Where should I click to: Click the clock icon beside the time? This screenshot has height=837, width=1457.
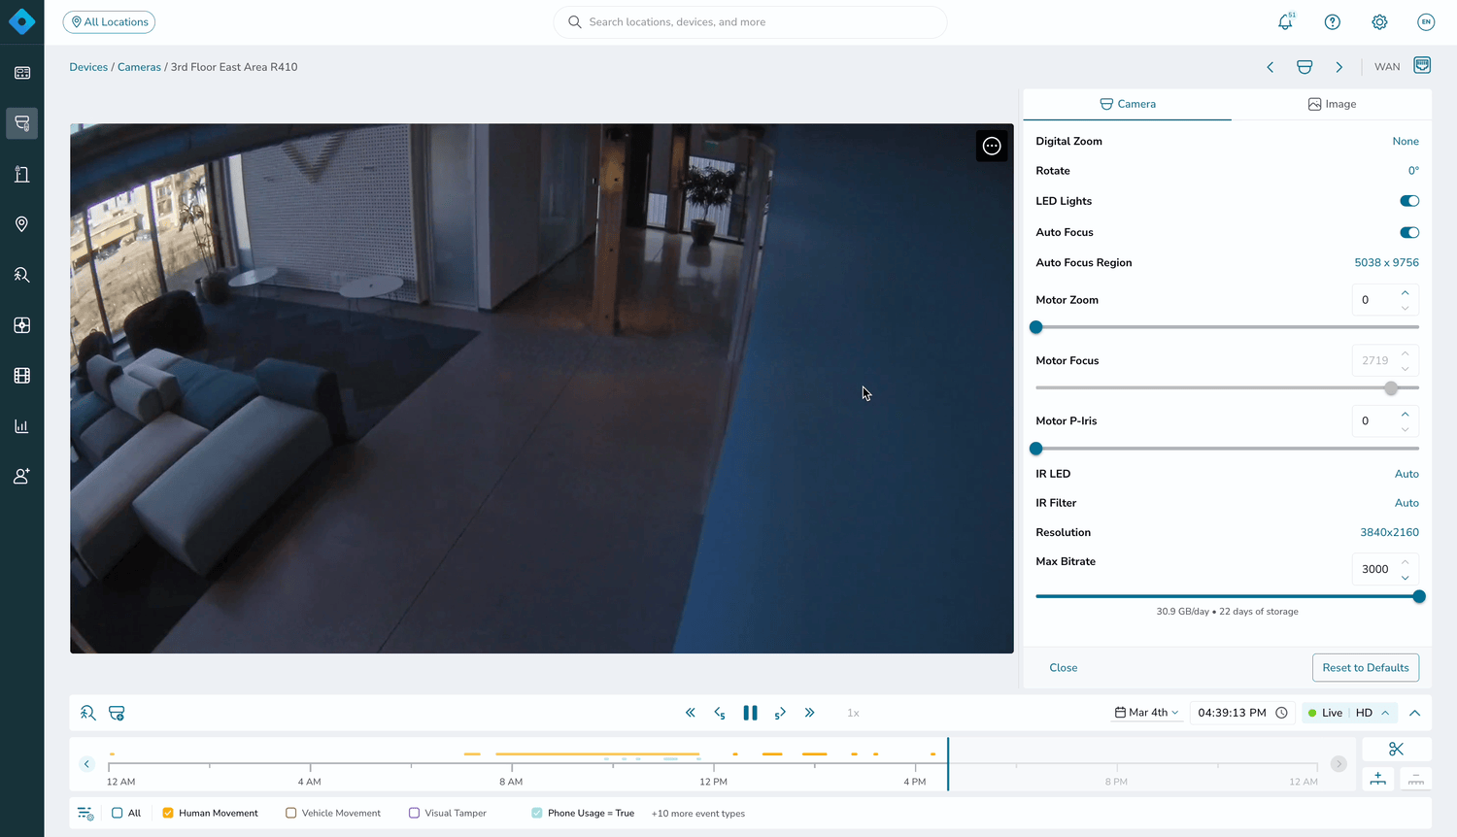[1281, 713]
